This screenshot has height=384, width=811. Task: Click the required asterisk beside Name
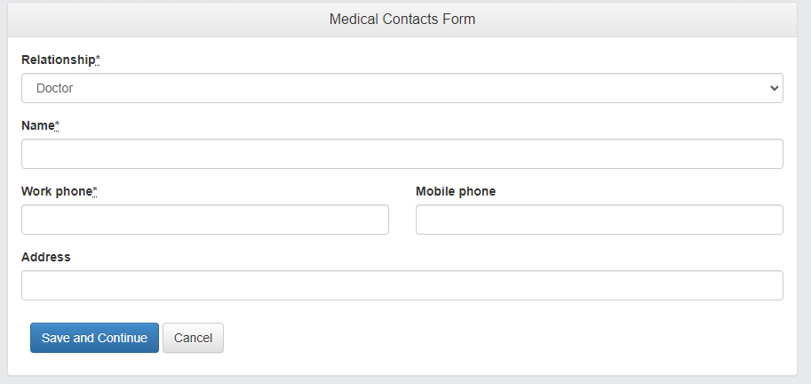pos(58,125)
